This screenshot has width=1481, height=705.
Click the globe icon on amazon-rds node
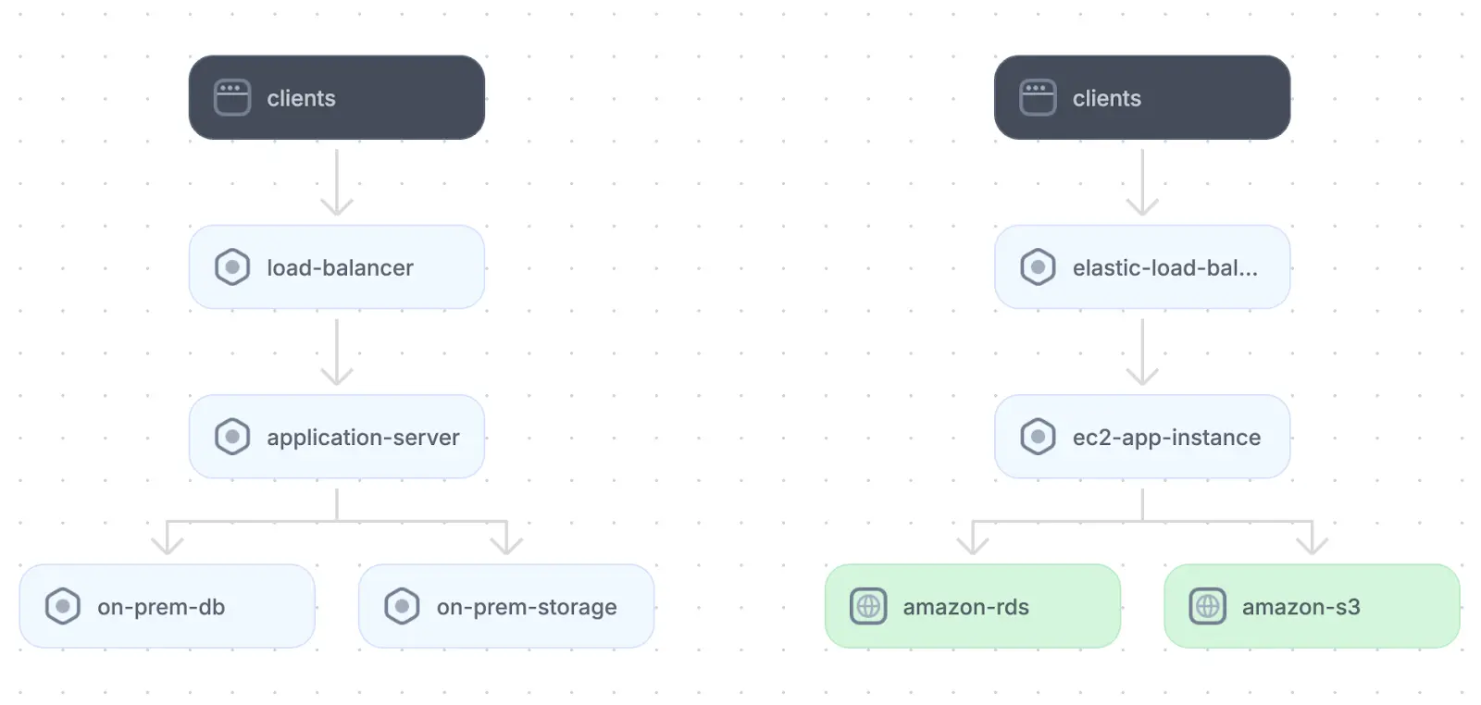[x=868, y=606]
